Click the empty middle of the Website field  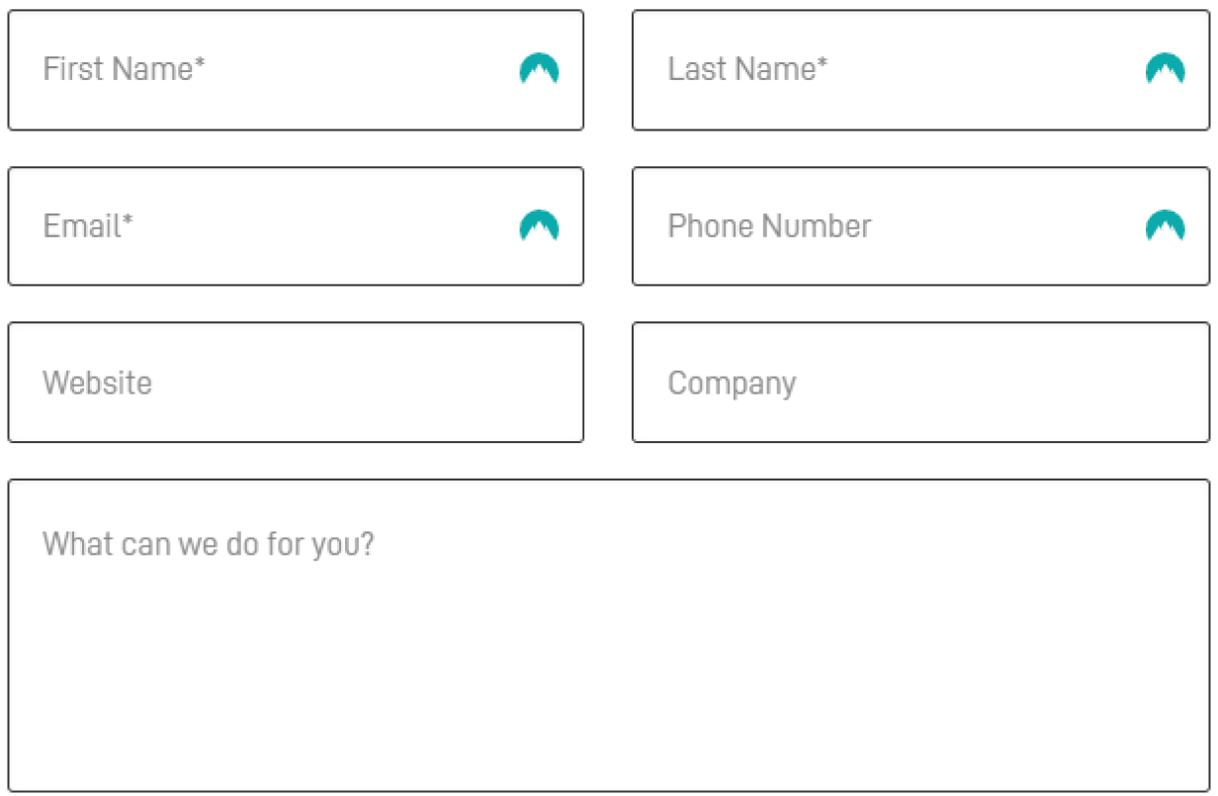pos(366,383)
